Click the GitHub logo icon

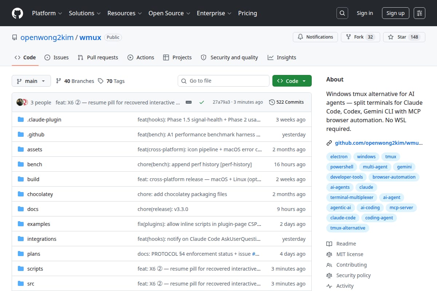tap(17, 13)
